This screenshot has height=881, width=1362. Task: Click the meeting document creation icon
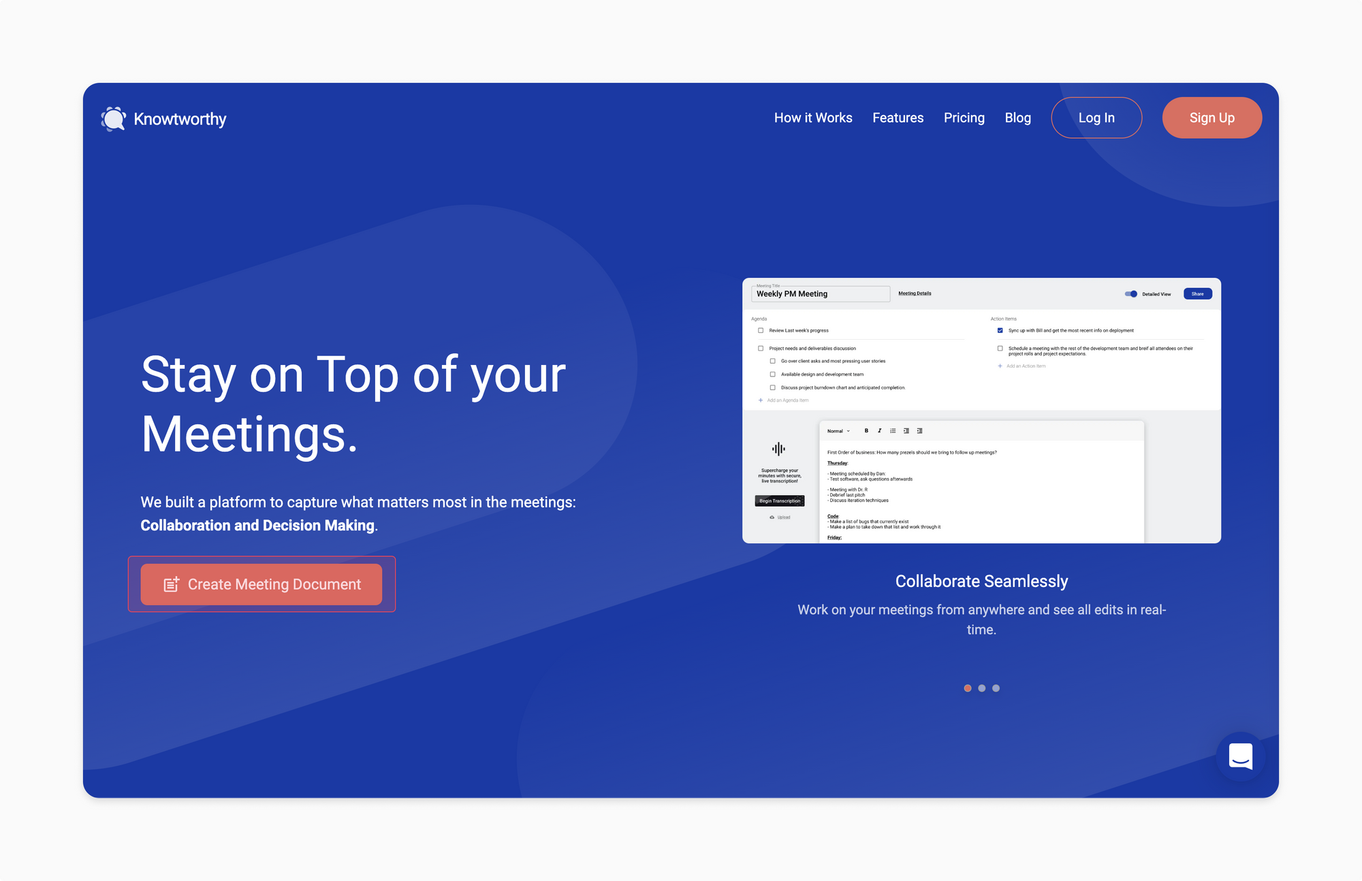[x=171, y=584]
